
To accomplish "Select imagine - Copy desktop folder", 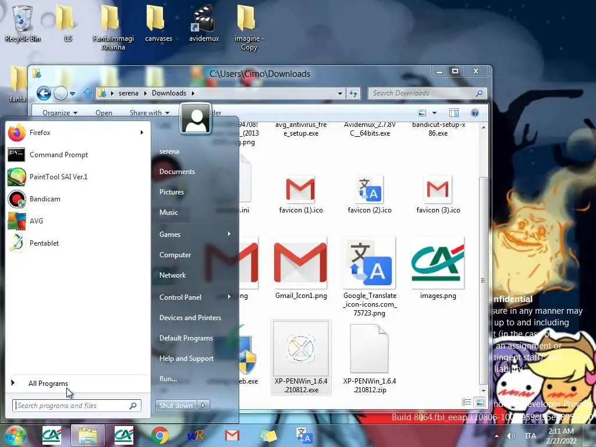I will (x=249, y=27).
